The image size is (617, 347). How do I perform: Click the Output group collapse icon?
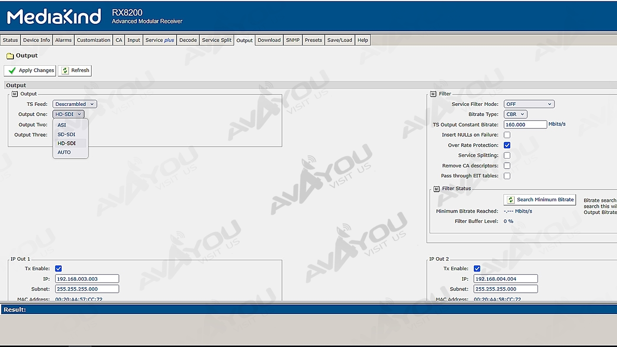pyautogui.click(x=15, y=94)
